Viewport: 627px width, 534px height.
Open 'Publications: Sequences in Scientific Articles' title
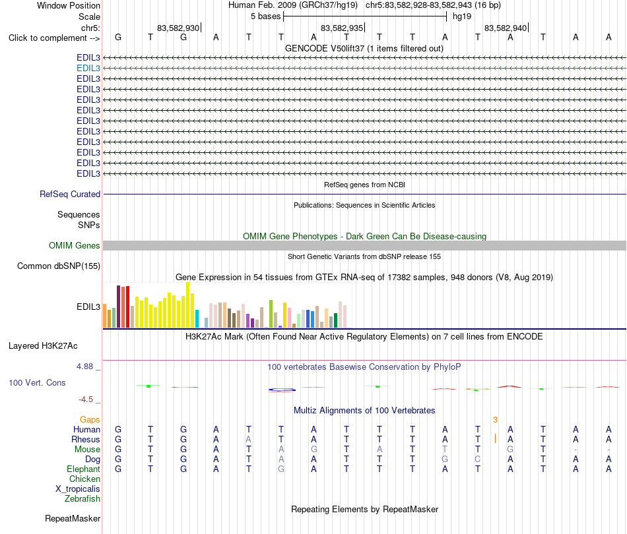(364, 205)
